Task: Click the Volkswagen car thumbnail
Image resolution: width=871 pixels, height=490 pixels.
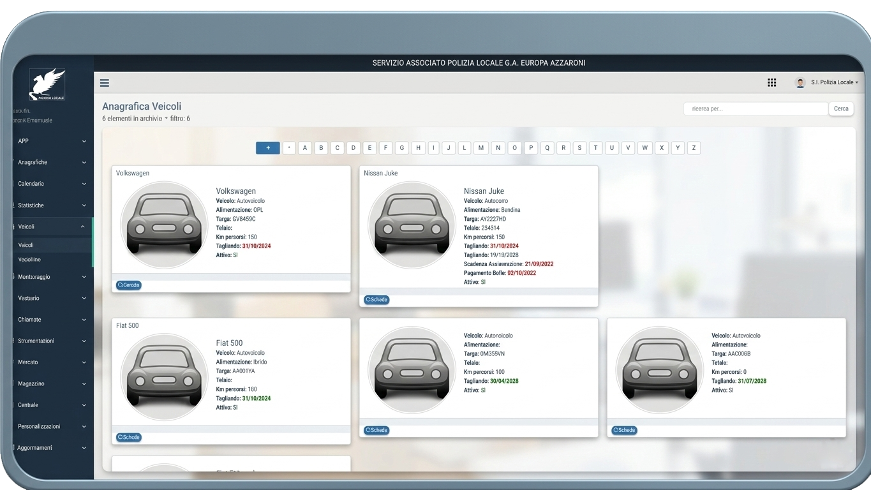Action: click(164, 225)
